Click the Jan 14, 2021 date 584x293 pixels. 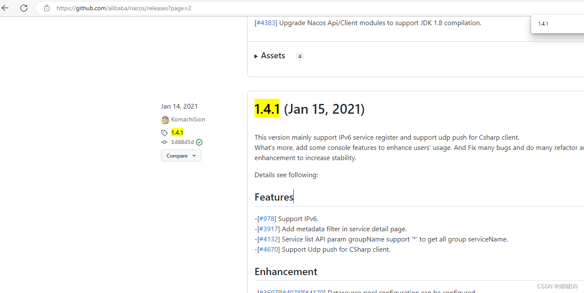pyautogui.click(x=179, y=106)
